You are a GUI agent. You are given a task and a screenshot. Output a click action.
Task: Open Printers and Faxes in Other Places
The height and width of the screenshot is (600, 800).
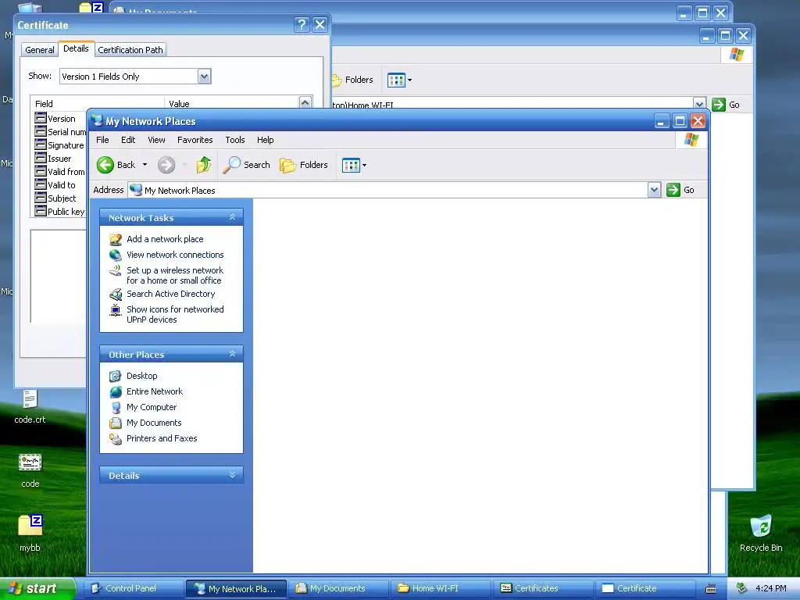(x=162, y=438)
